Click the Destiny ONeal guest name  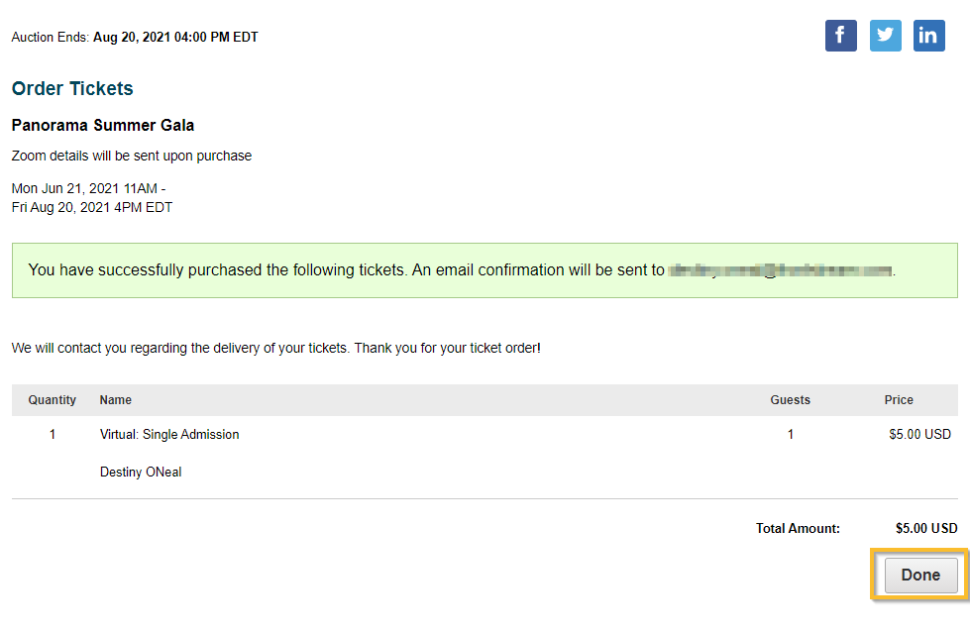tap(141, 473)
